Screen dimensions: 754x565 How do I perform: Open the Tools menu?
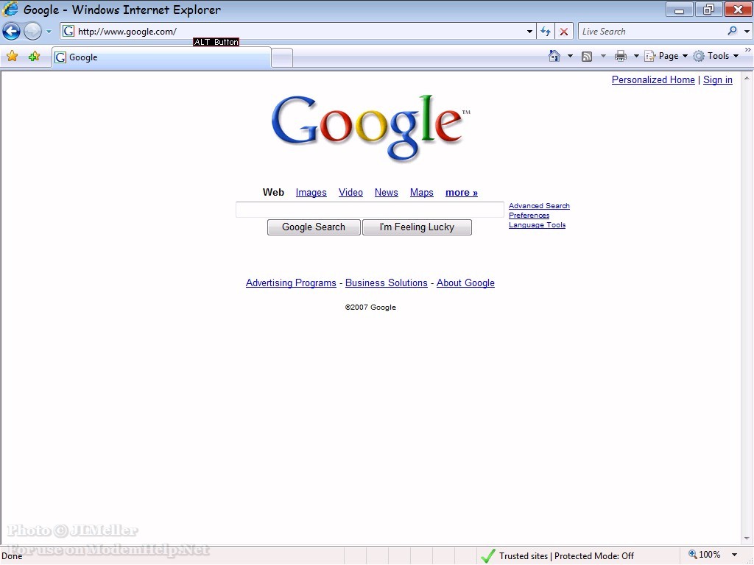click(x=716, y=56)
